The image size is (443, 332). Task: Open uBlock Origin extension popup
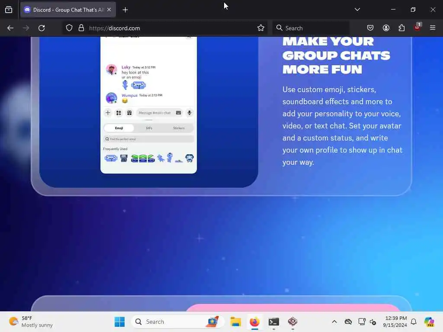[x=417, y=27]
